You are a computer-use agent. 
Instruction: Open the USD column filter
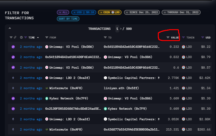click(203, 38)
